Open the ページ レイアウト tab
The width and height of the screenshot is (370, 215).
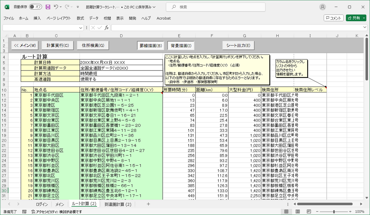(59, 18)
